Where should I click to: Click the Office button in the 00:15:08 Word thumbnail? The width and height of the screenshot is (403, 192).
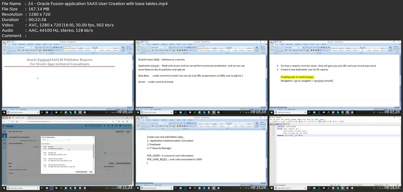click(x=138, y=118)
